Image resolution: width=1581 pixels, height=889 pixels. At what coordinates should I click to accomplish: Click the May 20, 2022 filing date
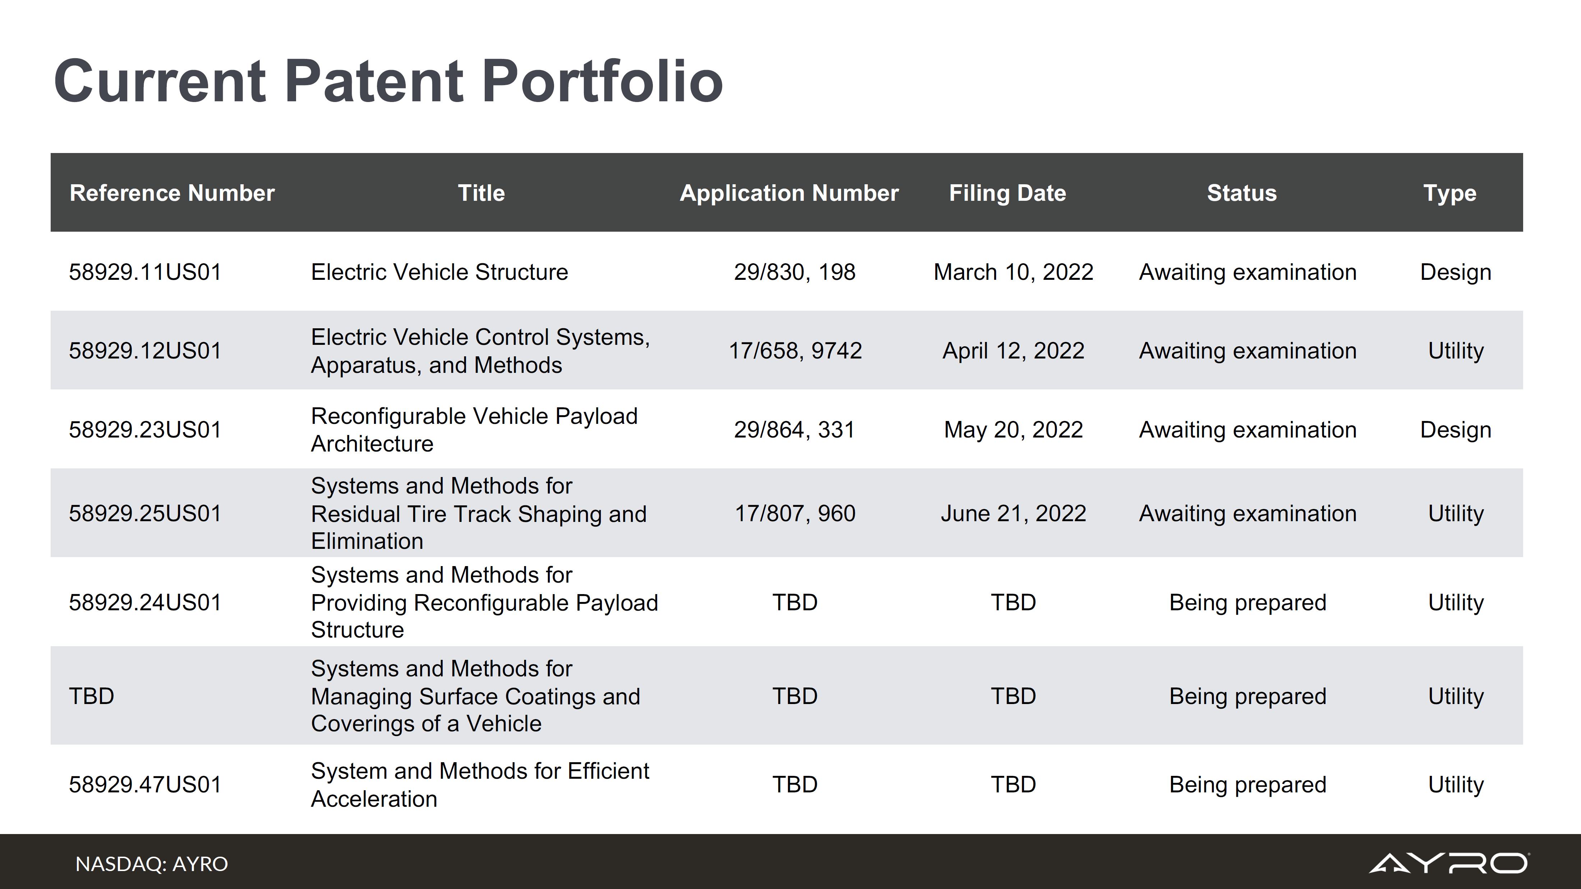[x=1013, y=430]
